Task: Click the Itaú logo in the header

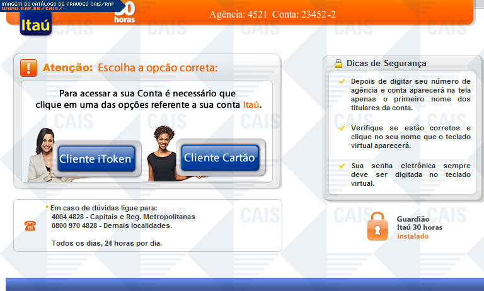Action: coord(35,24)
